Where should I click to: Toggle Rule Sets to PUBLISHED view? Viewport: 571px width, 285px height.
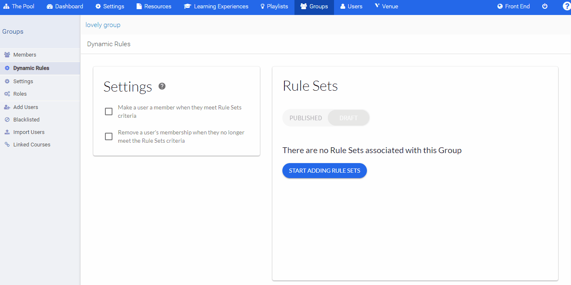tap(305, 118)
